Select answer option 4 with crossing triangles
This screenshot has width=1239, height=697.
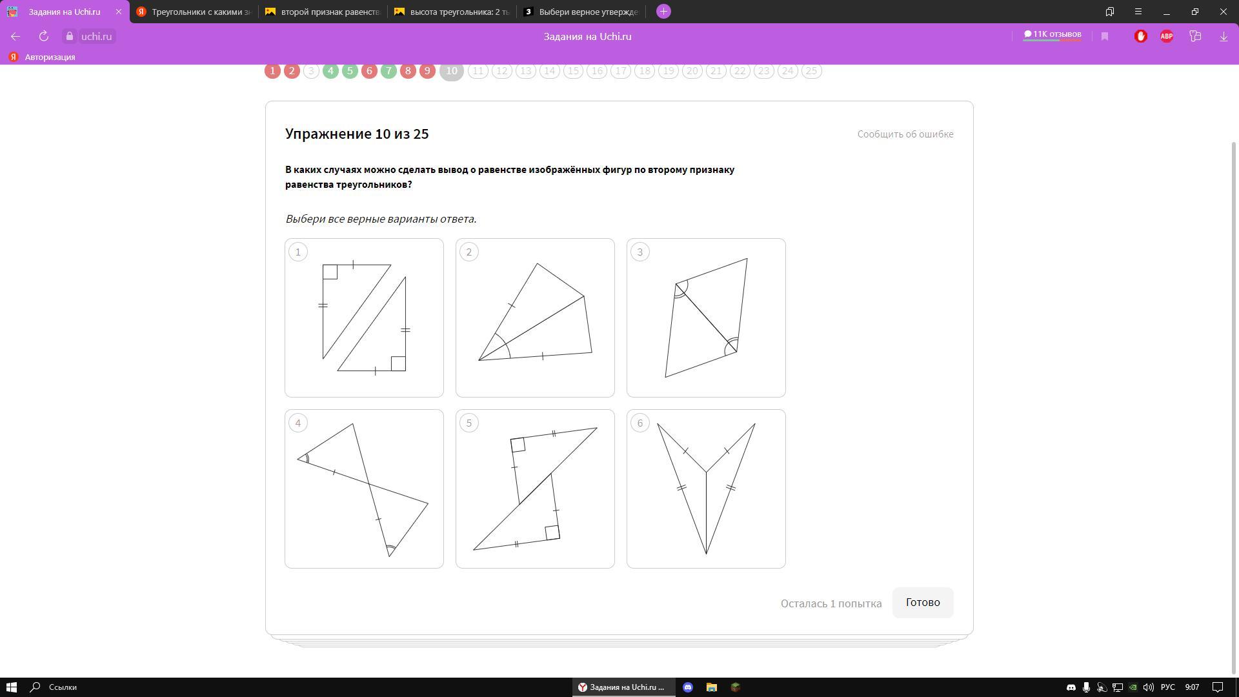pos(364,489)
